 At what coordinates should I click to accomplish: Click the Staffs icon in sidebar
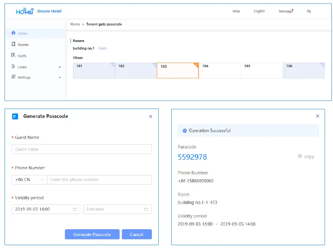(x=14, y=55)
